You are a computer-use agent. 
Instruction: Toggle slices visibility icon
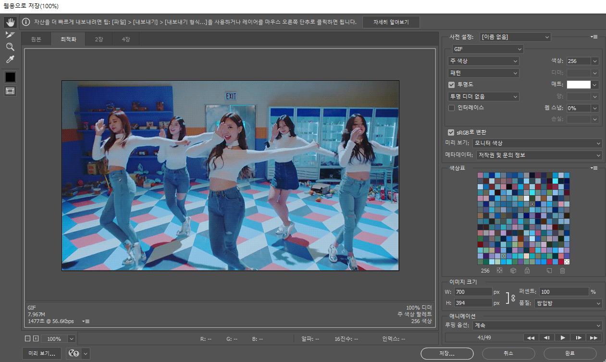(x=10, y=91)
